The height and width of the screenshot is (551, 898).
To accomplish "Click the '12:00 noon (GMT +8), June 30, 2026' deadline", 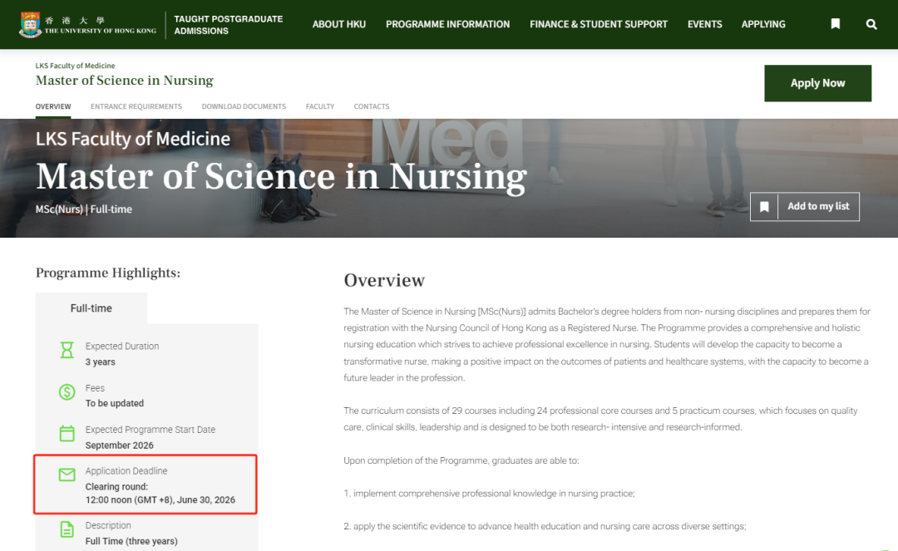I will [160, 499].
